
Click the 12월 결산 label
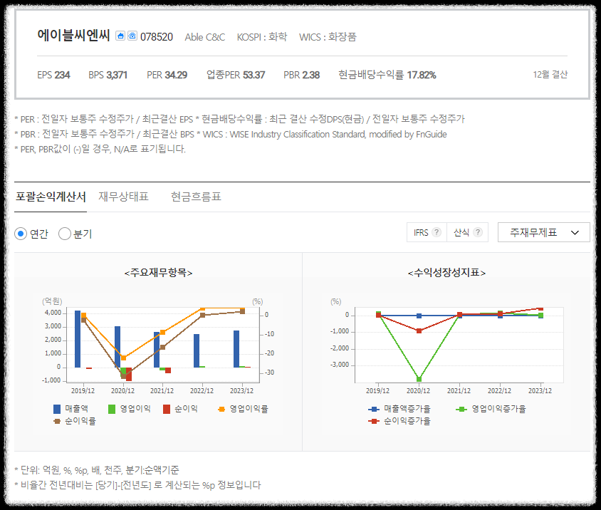(550, 74)
